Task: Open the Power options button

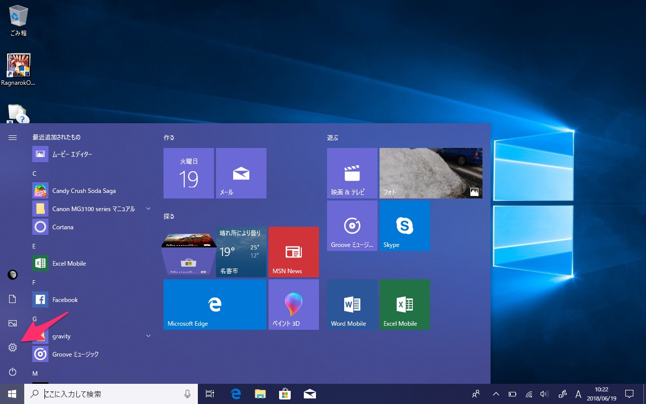Action: 13,372
